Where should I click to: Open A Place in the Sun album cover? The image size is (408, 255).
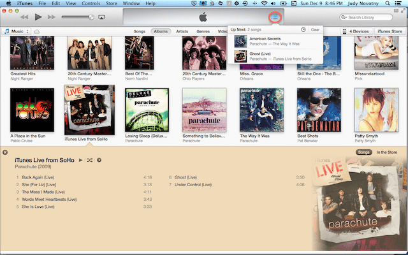click(33, 110)
